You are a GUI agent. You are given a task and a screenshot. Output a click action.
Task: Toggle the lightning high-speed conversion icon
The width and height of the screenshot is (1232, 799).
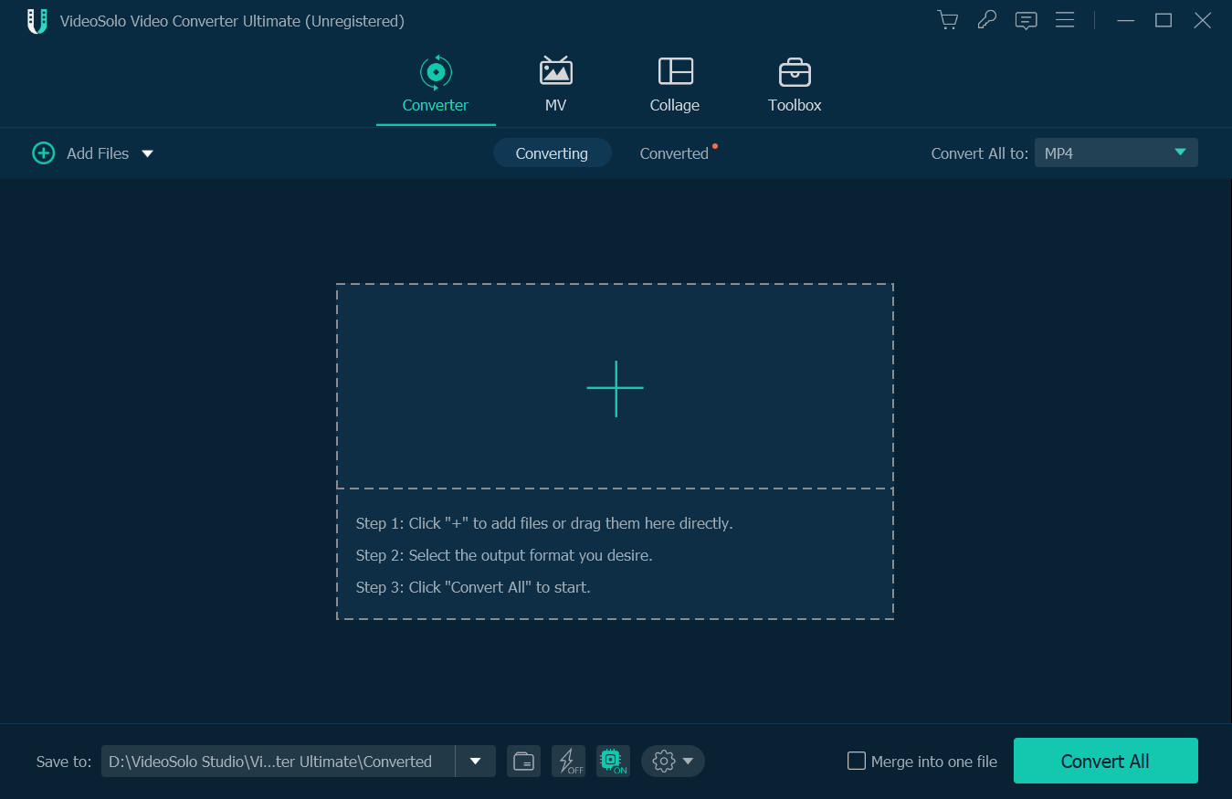[x=569, y=762]
